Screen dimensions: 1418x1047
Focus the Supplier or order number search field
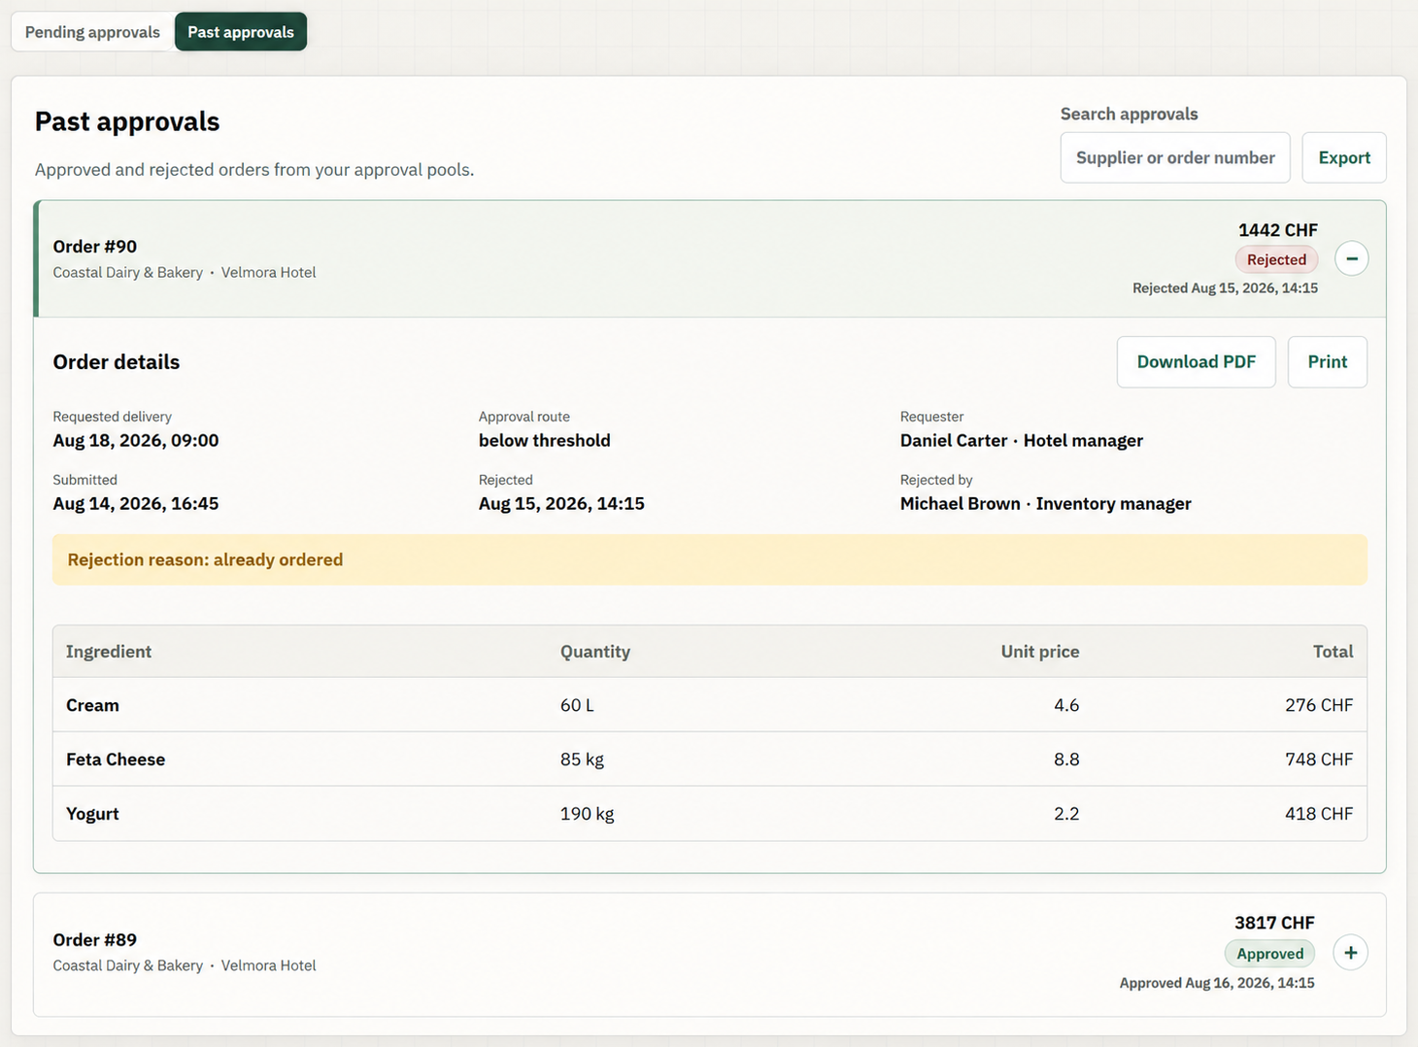click(x=1175, y=157)
